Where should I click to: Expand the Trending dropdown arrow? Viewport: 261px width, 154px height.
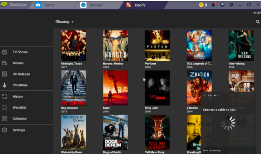pyautogui.click(x=73, y=22)
